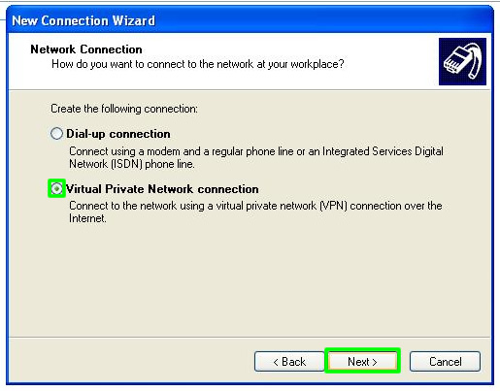Image resolution: width=500 pixels, height=391 pixels.
Task: Click the network plug icon in header
Action: [x=462, y=61]
